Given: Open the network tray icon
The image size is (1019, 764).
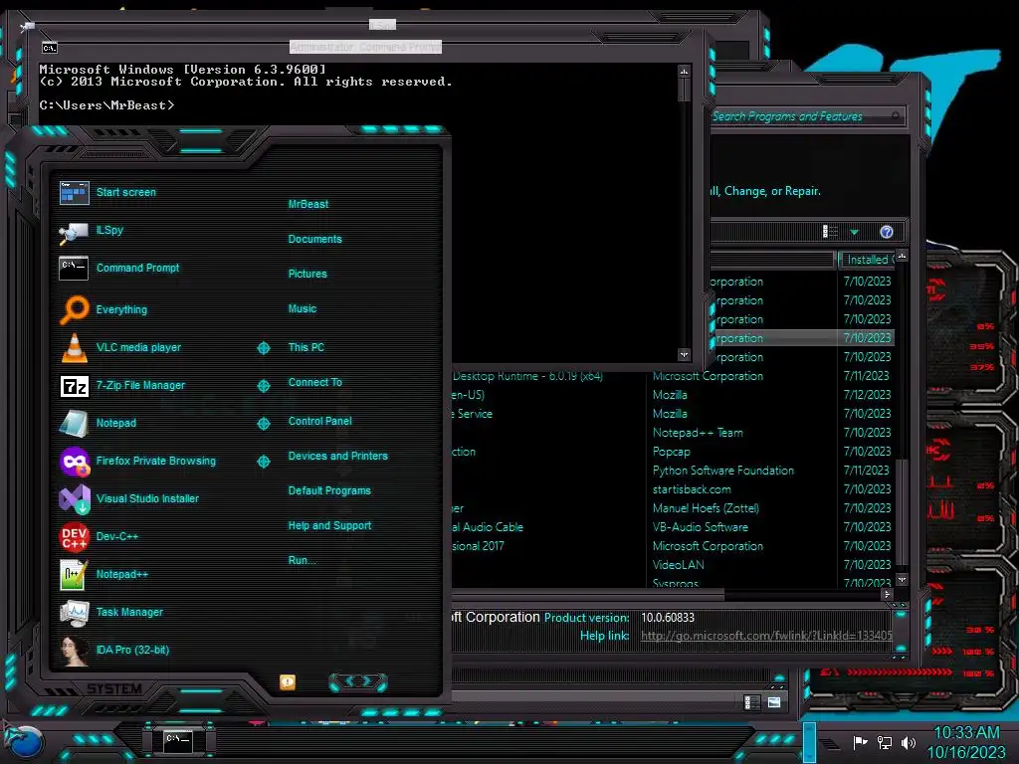Looking at the screenshot, I should pos(885,742).
